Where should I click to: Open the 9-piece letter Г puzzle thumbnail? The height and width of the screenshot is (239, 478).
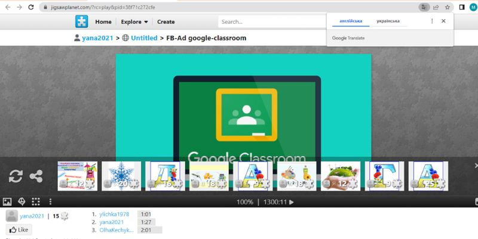click(x=384, y=176)
